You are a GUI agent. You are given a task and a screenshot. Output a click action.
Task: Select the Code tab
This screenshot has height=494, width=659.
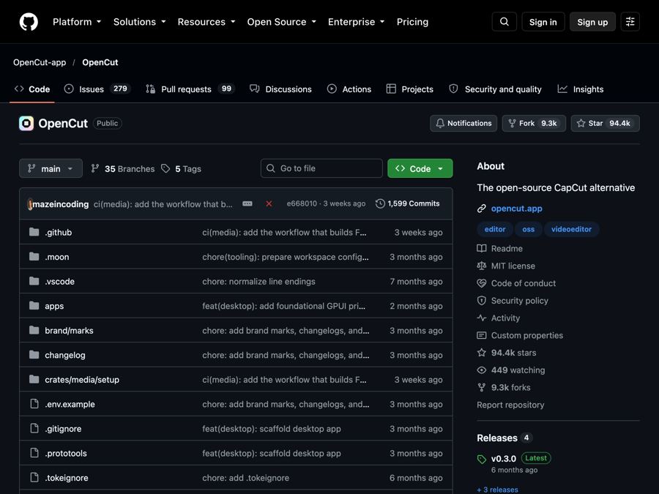coord(32,89)
